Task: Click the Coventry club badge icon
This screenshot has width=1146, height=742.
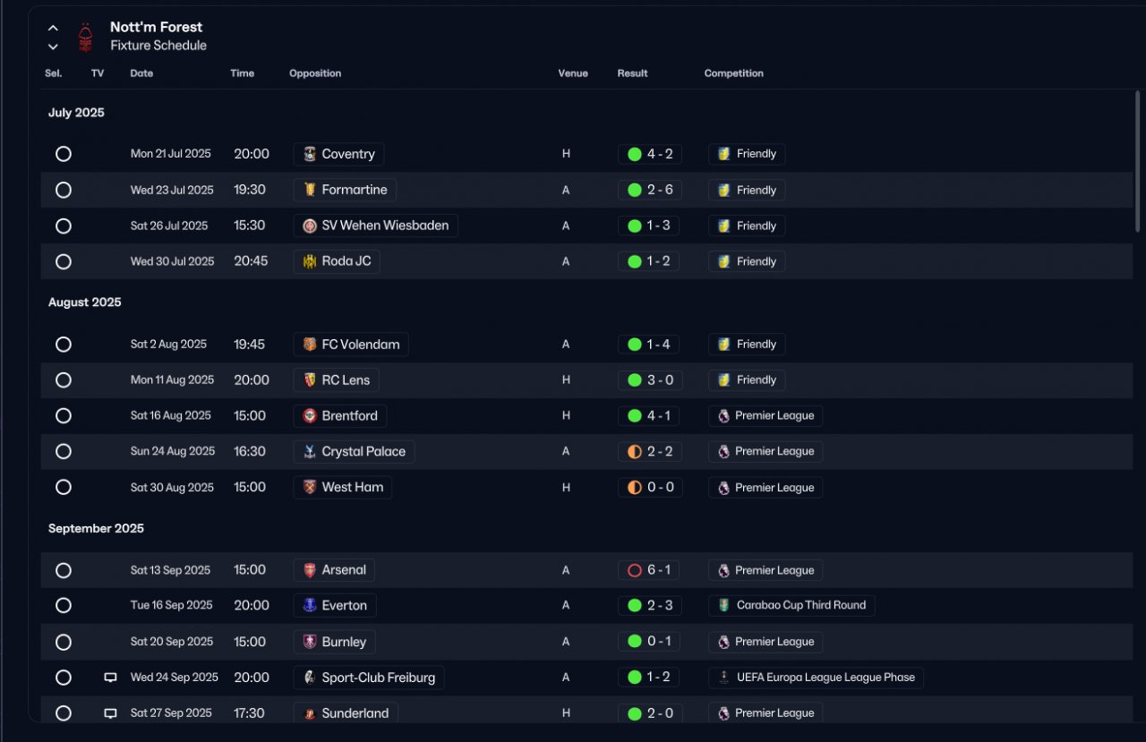Action: coord(310,154)
